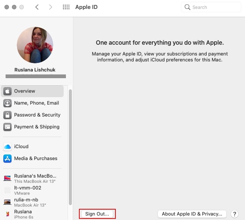245x220 pixels.
Task: Click the yellow minimize window button
Action: click(x=14, y=7)
